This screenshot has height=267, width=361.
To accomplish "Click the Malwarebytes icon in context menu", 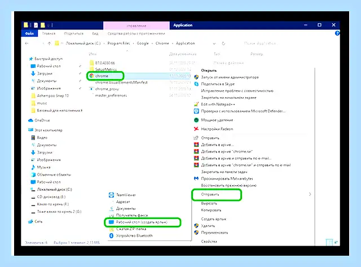I will click(196, 178).
